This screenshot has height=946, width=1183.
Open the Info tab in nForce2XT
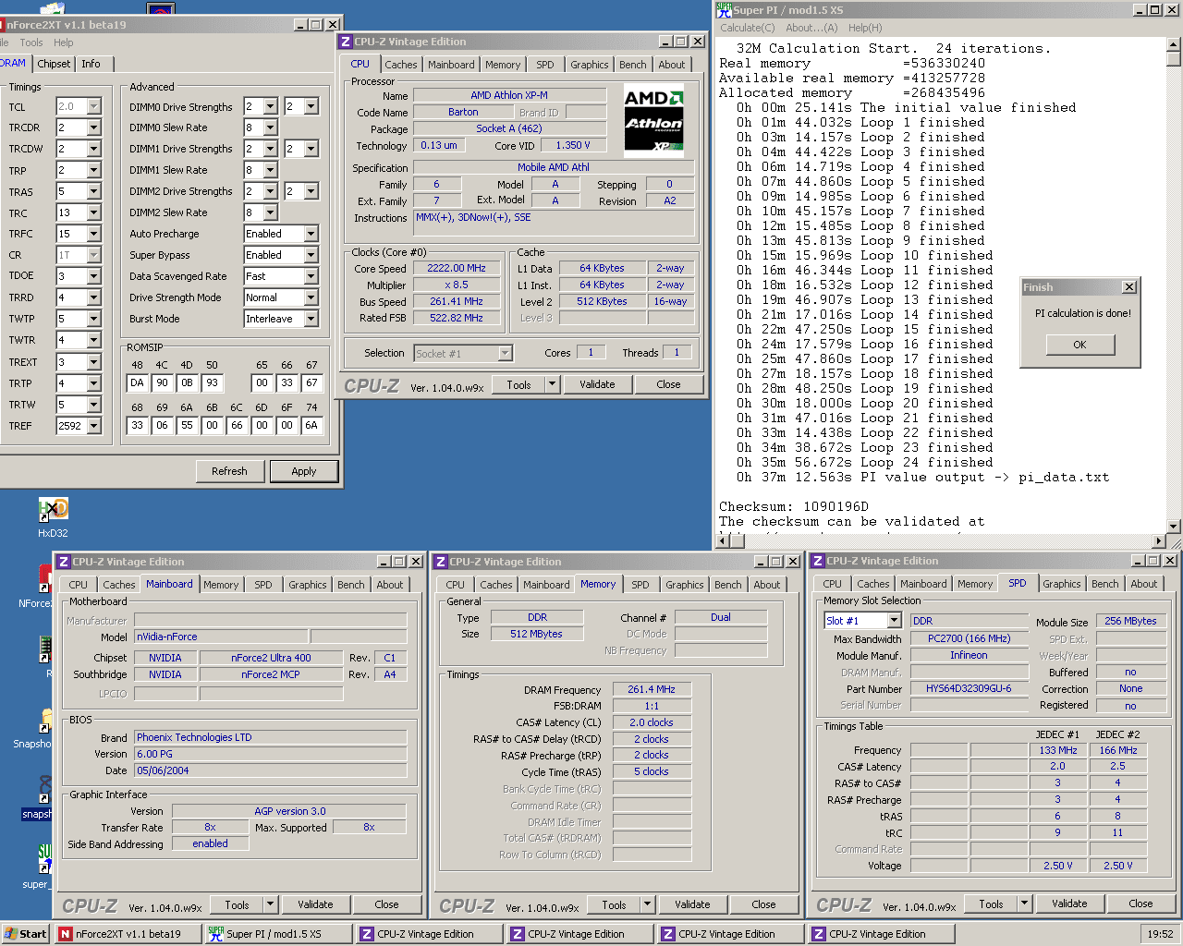click(91, 64)
